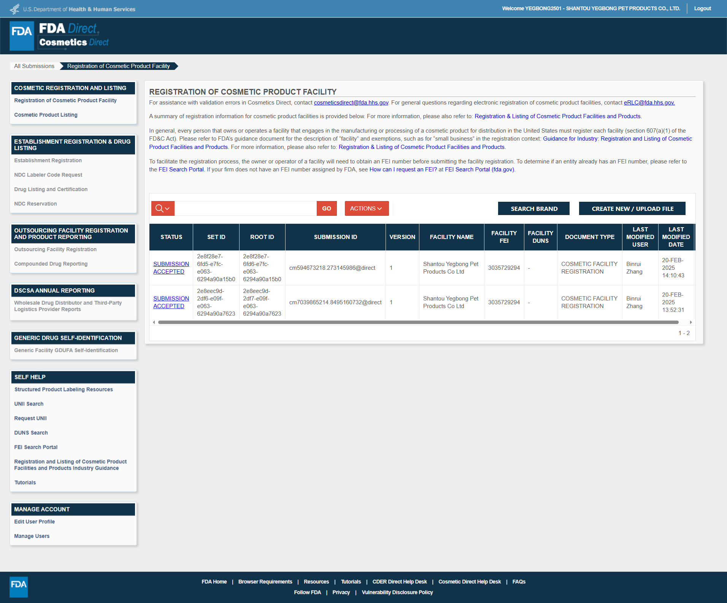727x603 pixels.
Task: Click the table scroll left arrow
Action: (154, 322)
